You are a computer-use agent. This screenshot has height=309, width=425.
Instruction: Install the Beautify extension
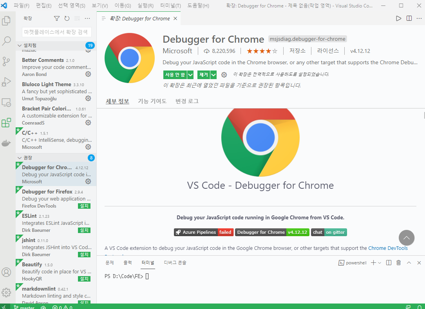coord(84,278)
